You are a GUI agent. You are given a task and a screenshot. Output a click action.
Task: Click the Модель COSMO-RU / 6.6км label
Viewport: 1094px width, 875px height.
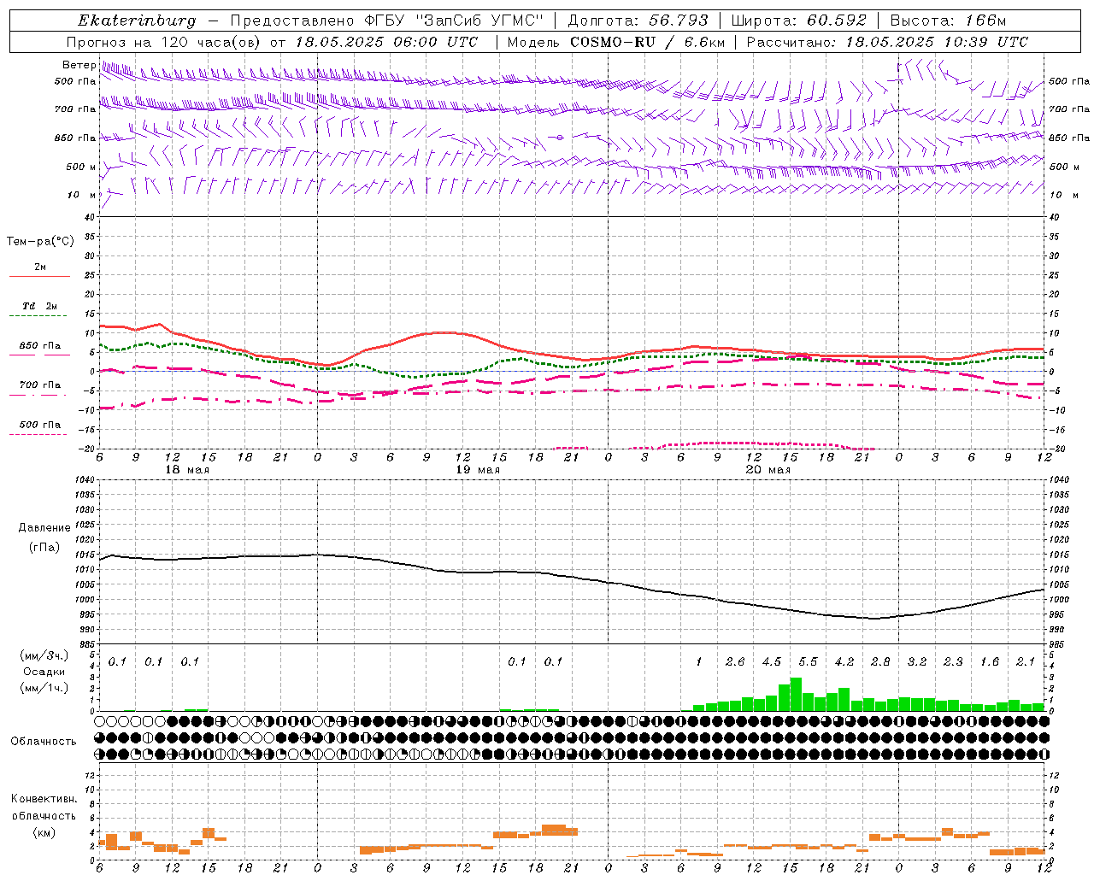click(x=615, y=42)
